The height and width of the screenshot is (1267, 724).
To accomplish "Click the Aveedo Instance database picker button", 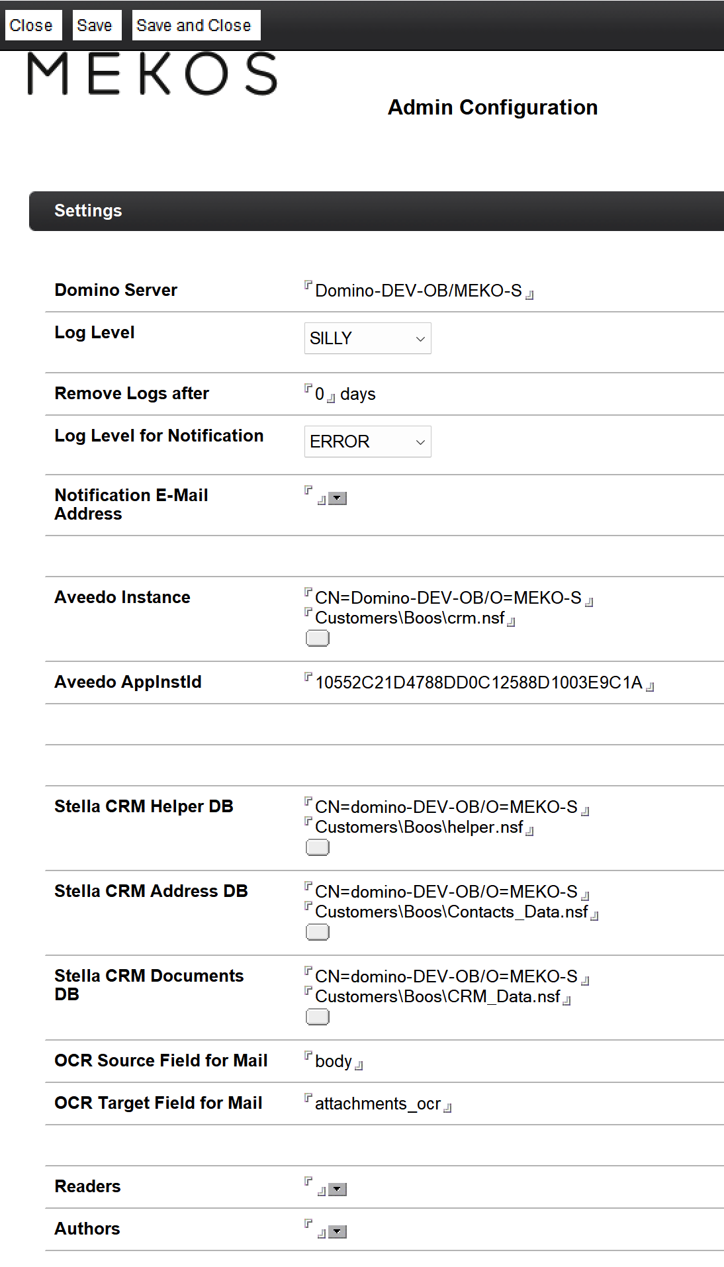I will tap(318, 638).
